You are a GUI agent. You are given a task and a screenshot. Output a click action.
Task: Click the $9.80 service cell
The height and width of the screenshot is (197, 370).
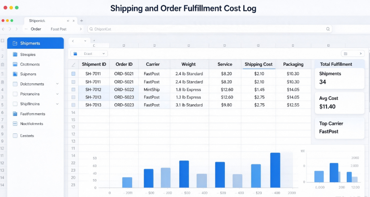226,105
